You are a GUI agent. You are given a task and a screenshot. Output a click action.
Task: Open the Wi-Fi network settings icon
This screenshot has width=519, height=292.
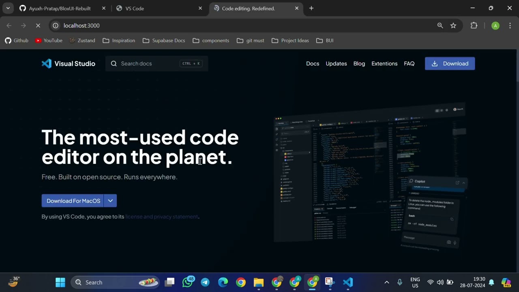click(431, 282)
